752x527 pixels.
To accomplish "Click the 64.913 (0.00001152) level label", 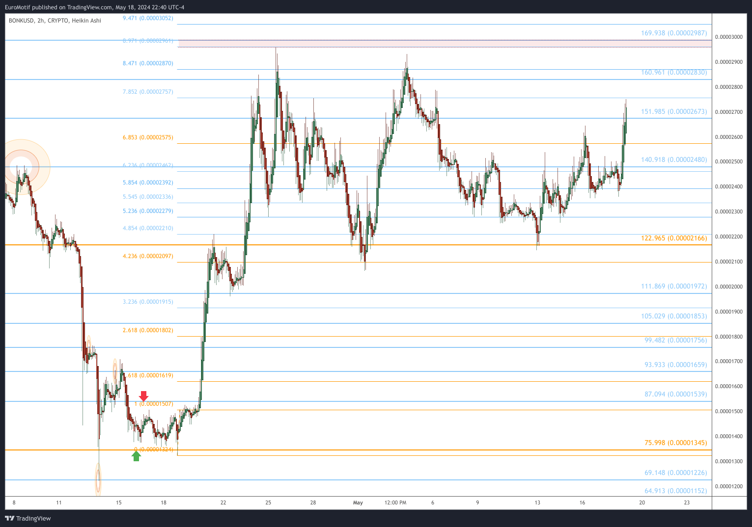I will 676,491.
